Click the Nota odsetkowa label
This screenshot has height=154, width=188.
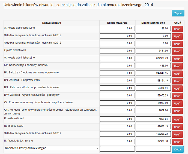click(14, 126)
